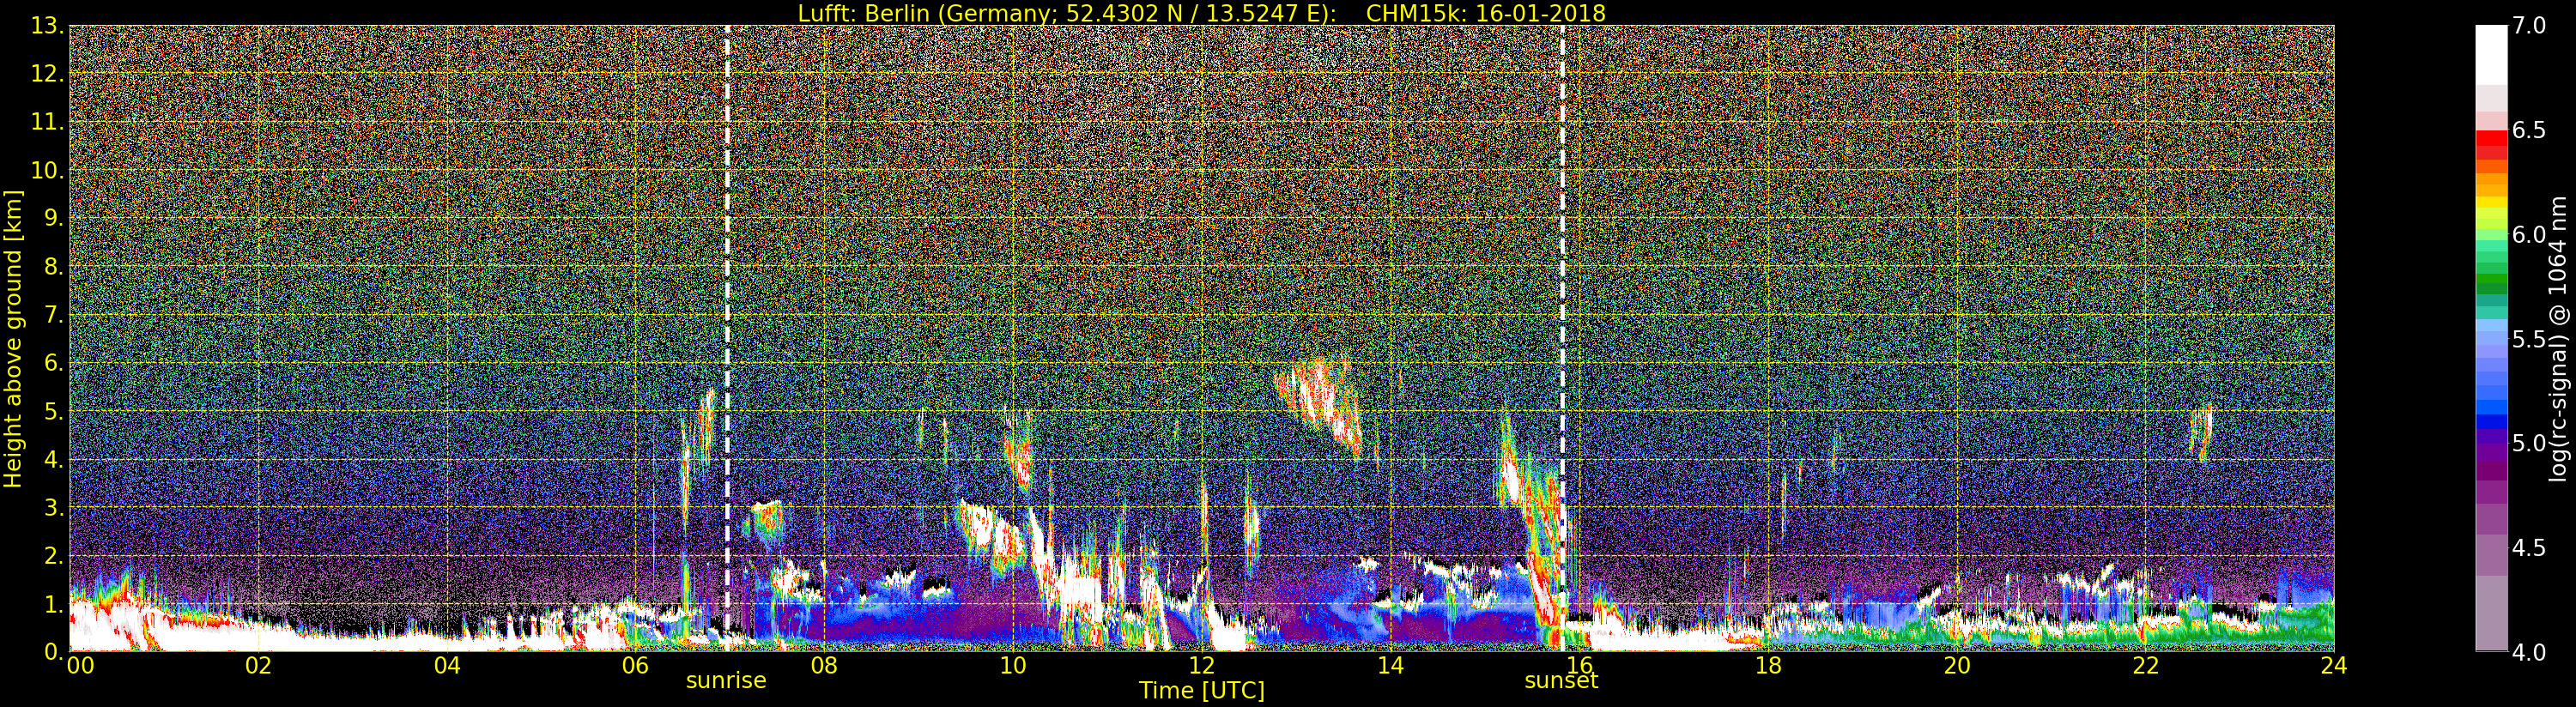This screenshot has width=2576, height=707.
Task: Click the time axis tick label '22'
Action: point(2145,665)
